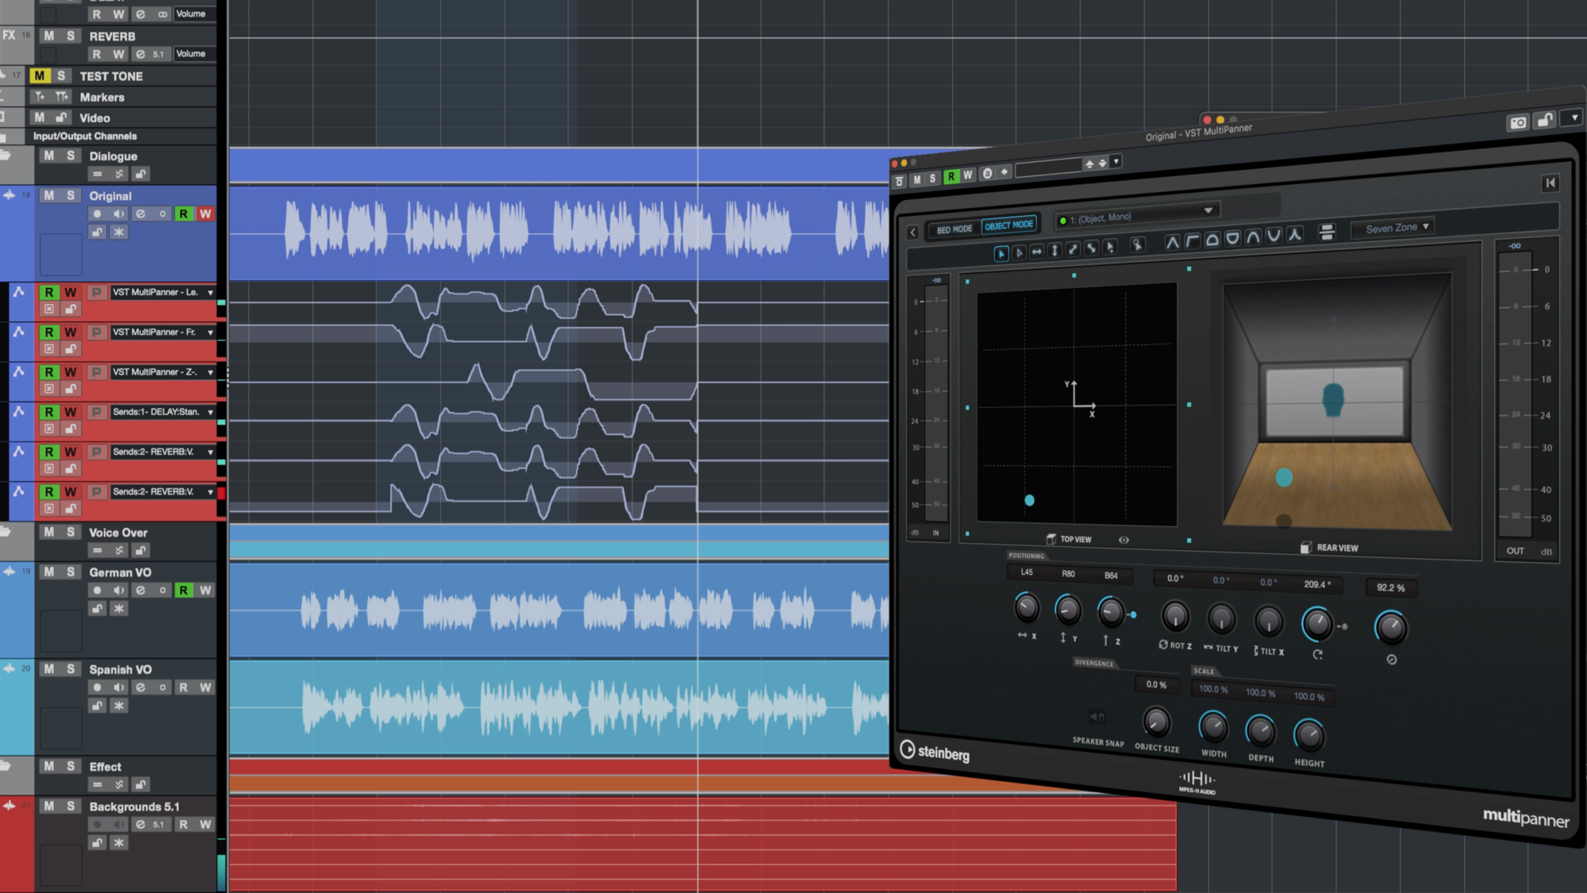Click the camera snapshot icon on the plugin window
The image size is (1587, 893).
tap(1518, 123)
